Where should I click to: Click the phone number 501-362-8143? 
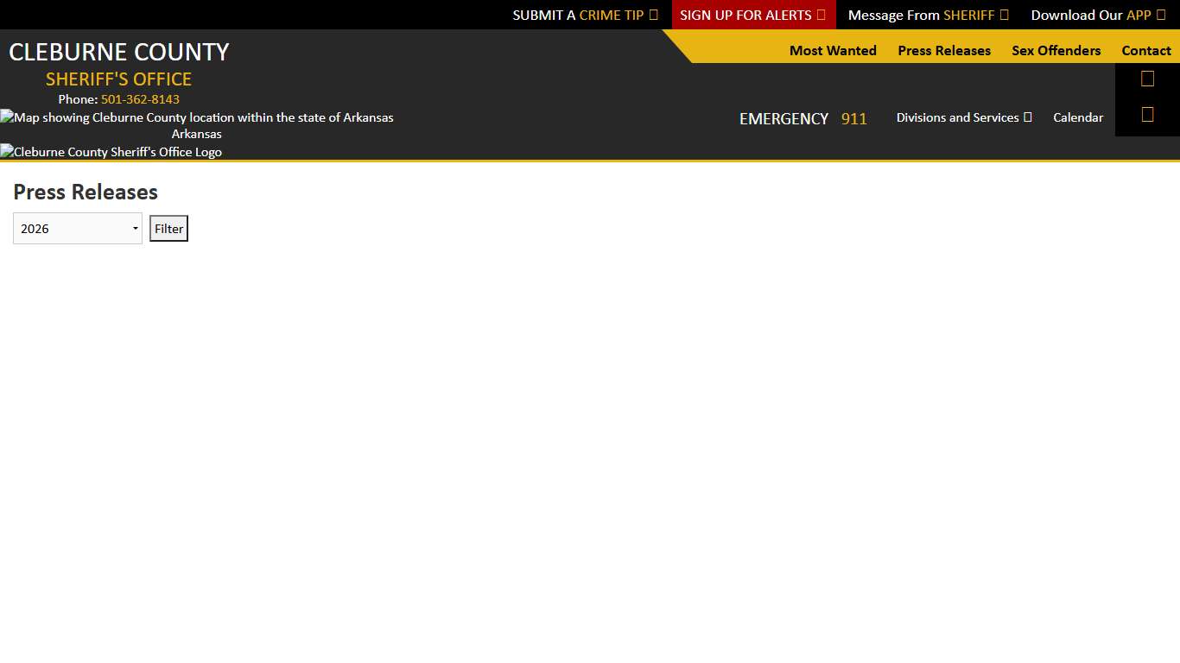pos(140,99)
